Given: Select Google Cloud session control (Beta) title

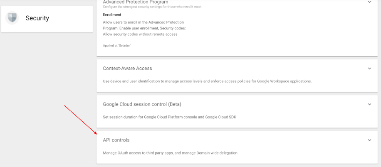Looking at the screenshot, I should pyautogui.click(x=142, y=104).
